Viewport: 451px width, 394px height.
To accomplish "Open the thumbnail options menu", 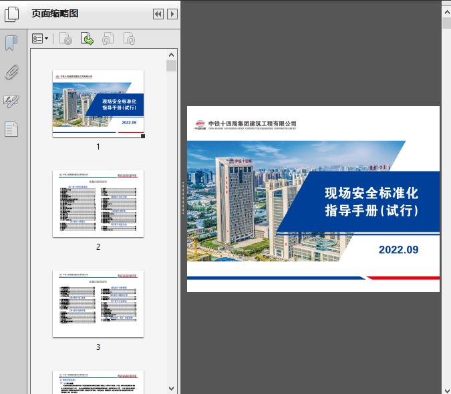I will click(x=40, y=39).
